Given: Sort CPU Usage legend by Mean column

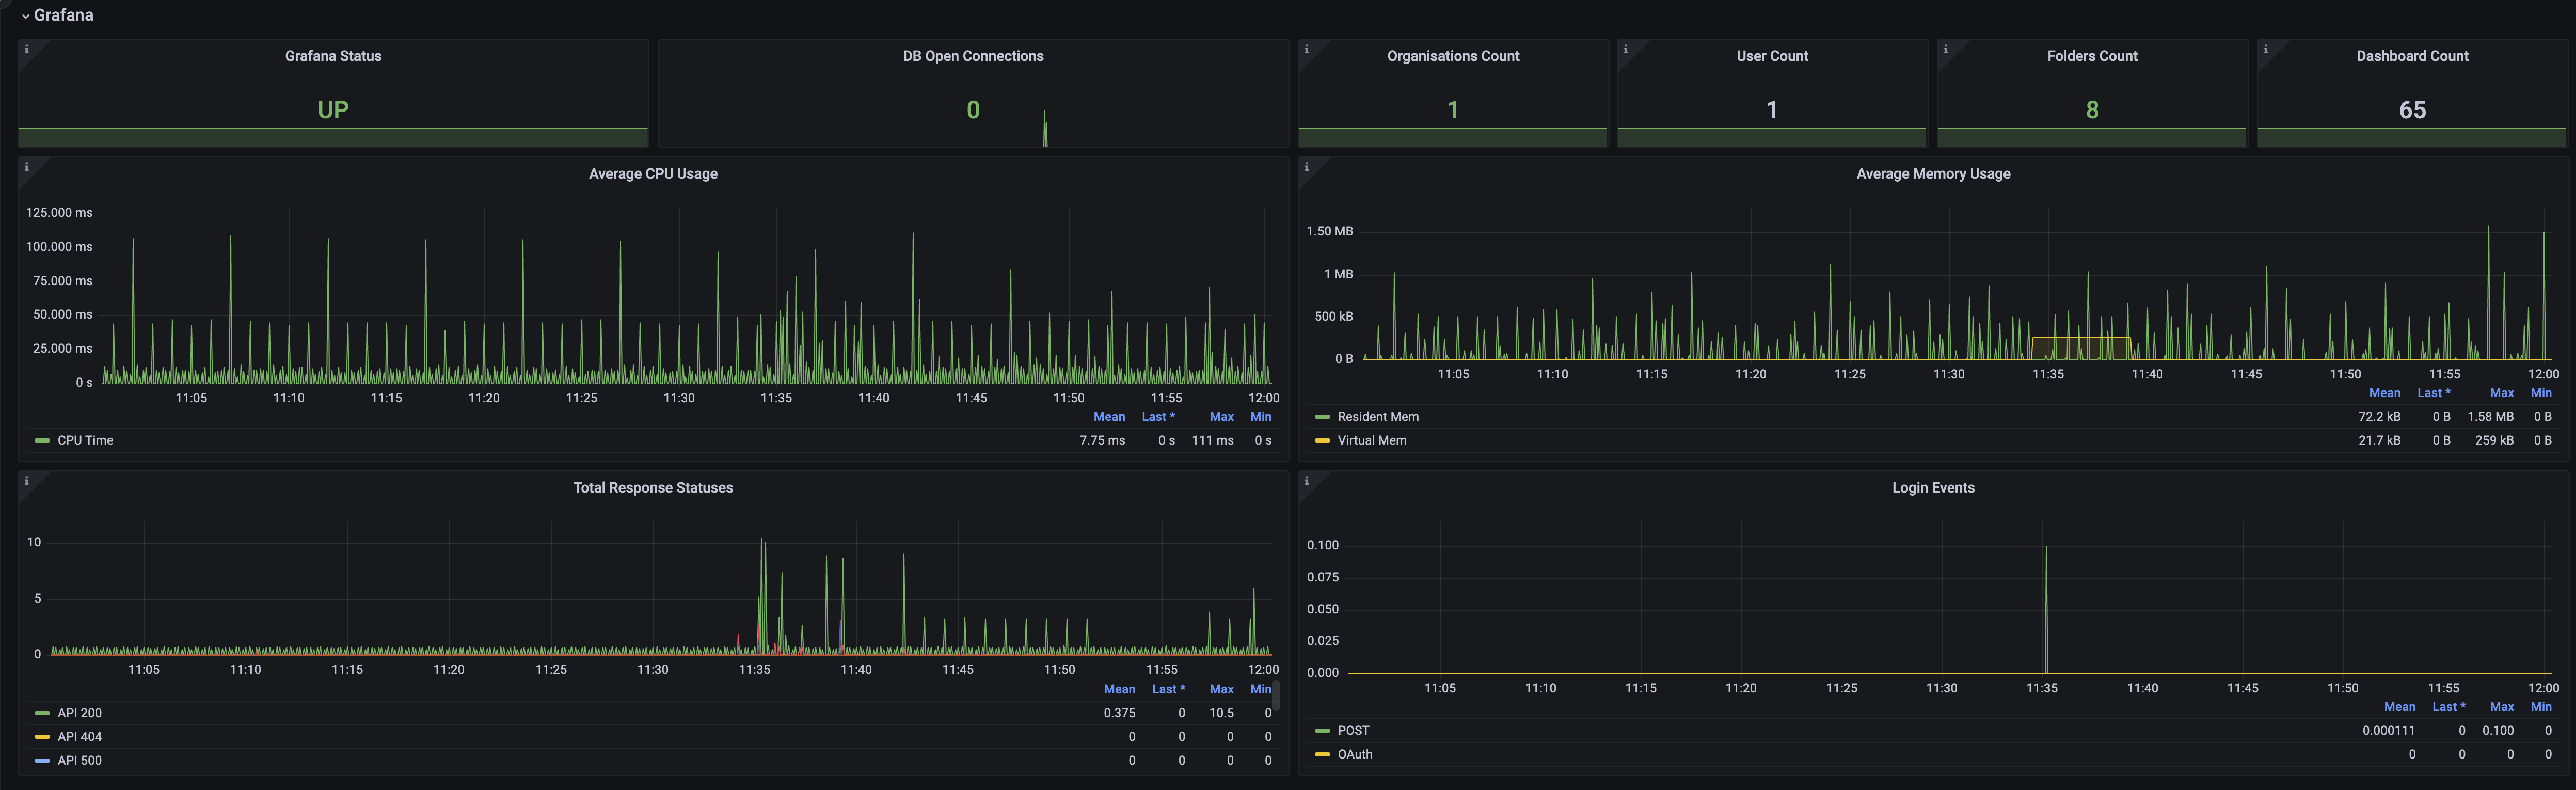Looking at the screenshot, I should [x=1108, y=417].
